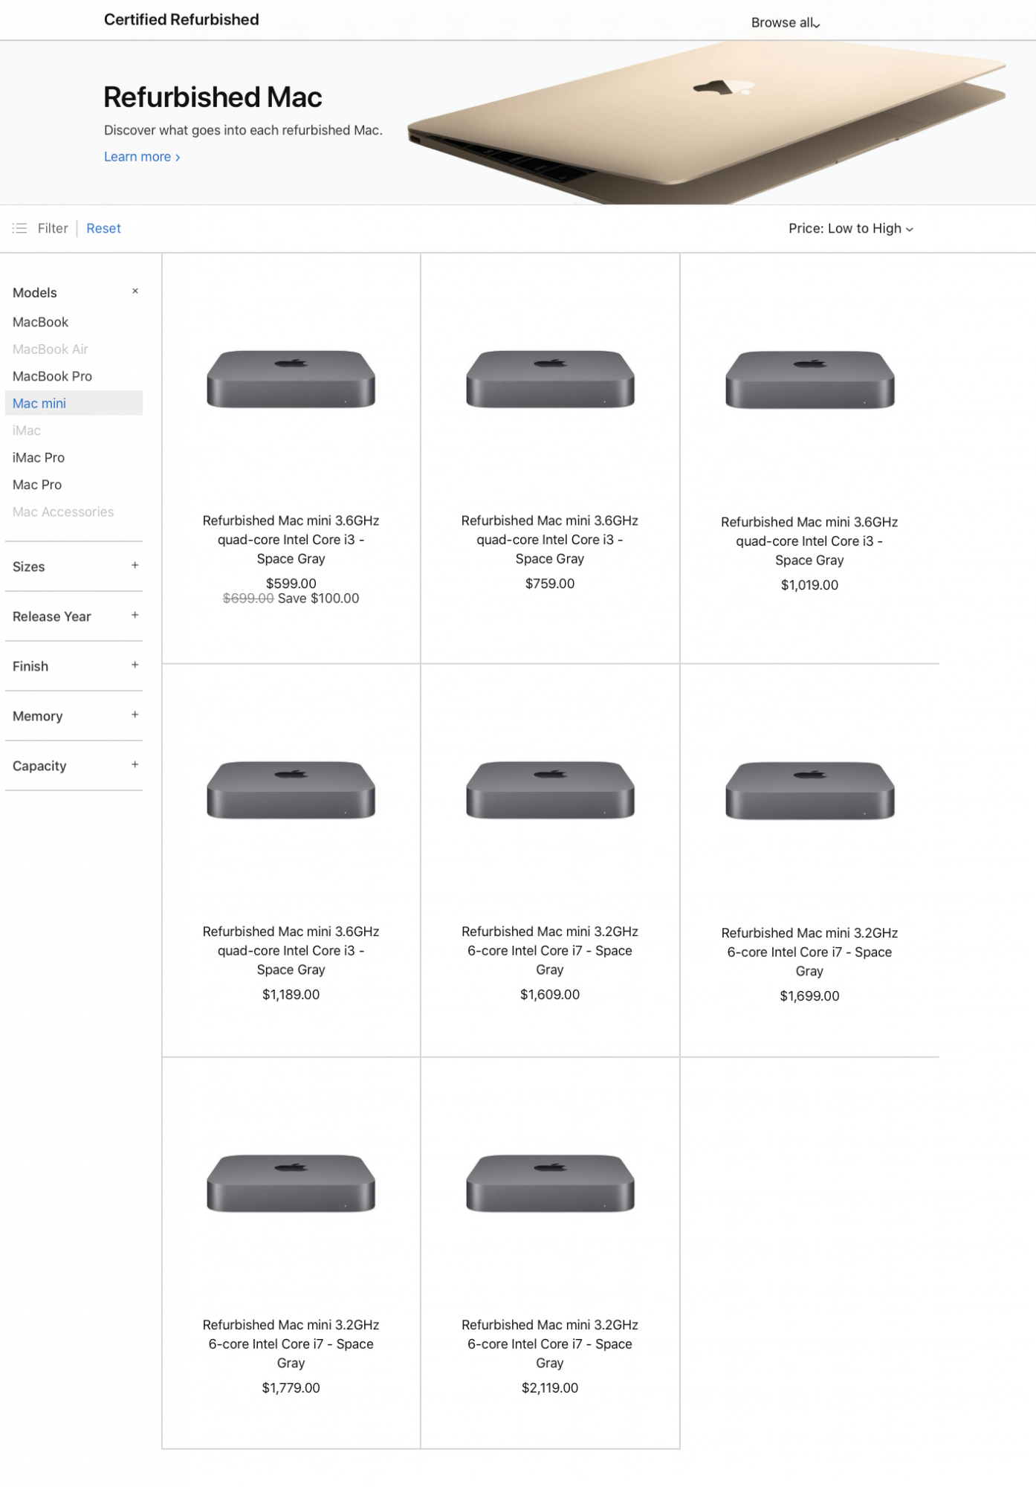The width and height of the screenshot is (1036, 1487).
Task: Open the $1,609.00 Mac mini product image
Action: (550, 790)
